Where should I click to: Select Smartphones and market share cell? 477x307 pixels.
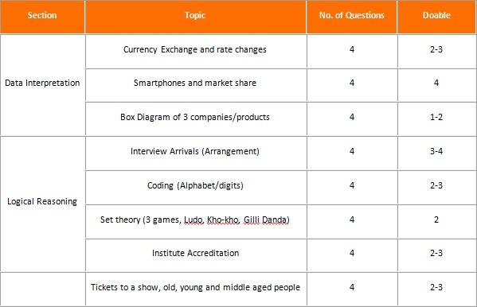[x=196, y=85]
